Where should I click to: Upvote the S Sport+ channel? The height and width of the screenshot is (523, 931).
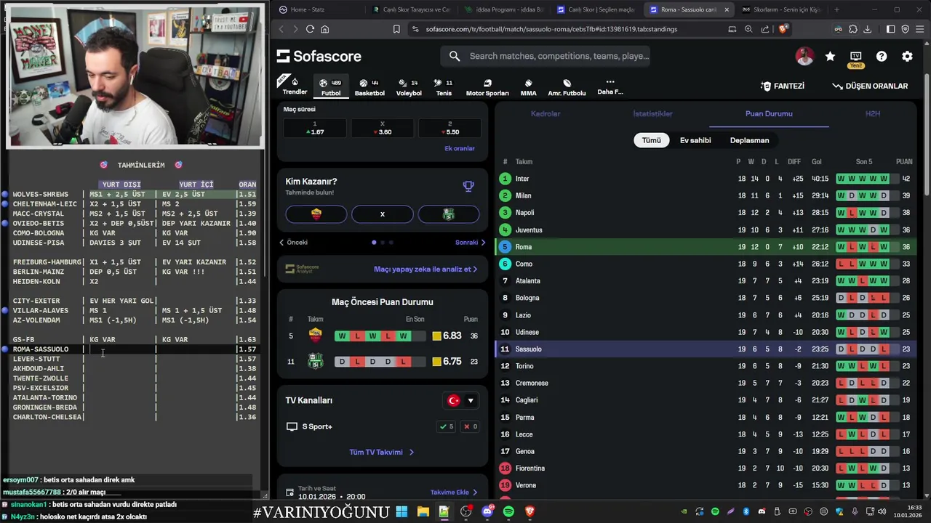click(446, 426)
